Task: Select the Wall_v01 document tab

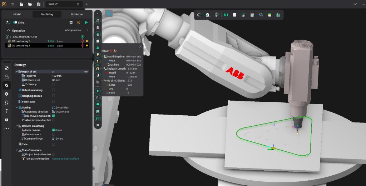Action: pos(64,4)
